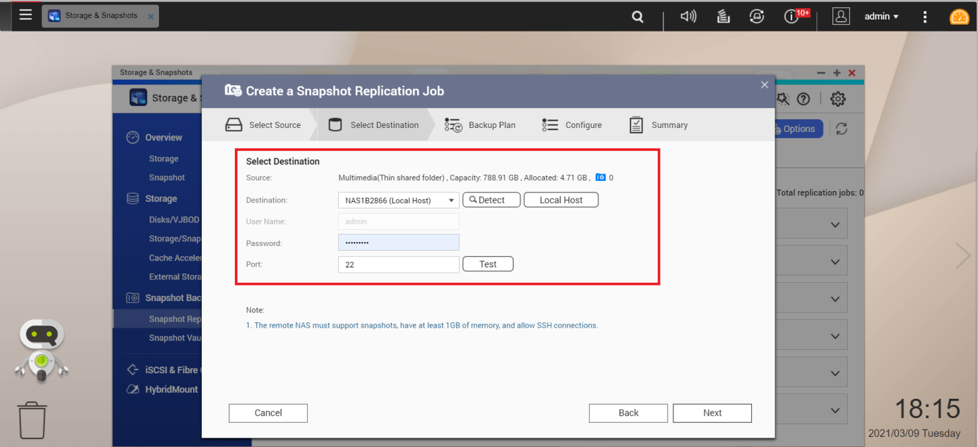Open the main hamburger menu
The image size is (978, 447).
pyautogui.click(x=25, y=15)
